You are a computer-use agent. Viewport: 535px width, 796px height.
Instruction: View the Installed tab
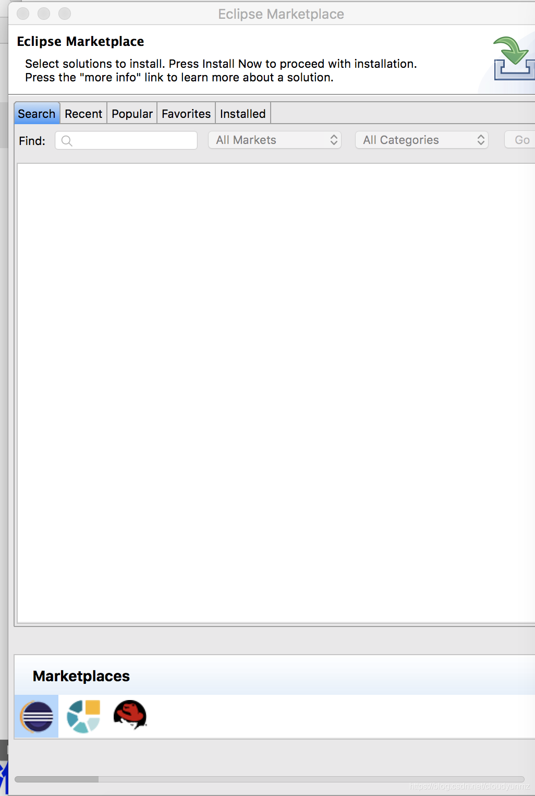tap(243, 113)
